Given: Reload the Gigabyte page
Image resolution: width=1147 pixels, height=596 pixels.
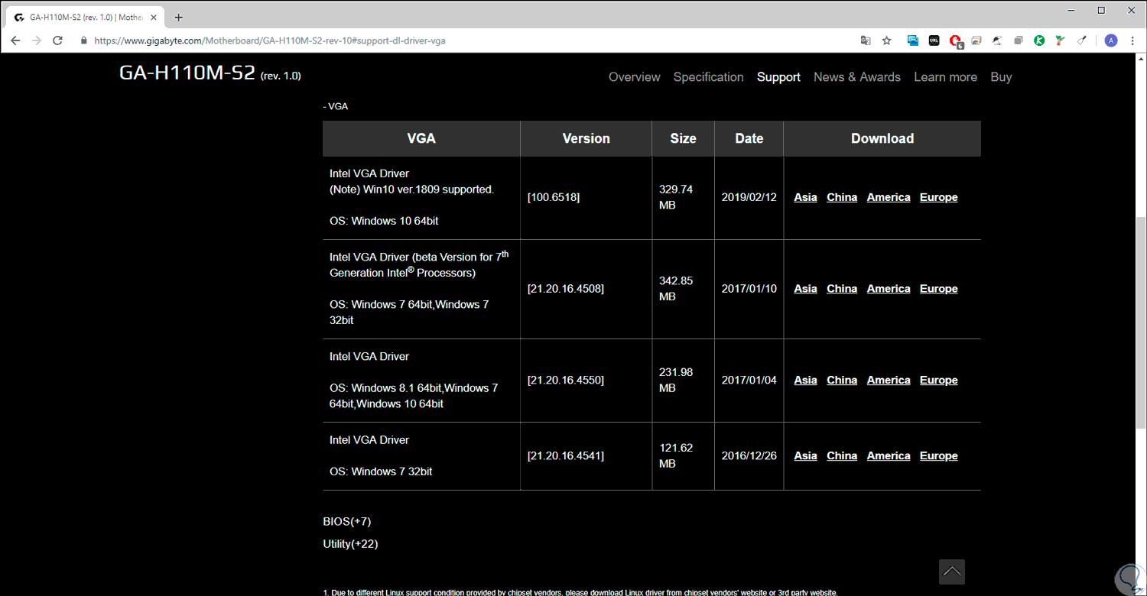Looking at the screenshot, I should tap(57, 40).
